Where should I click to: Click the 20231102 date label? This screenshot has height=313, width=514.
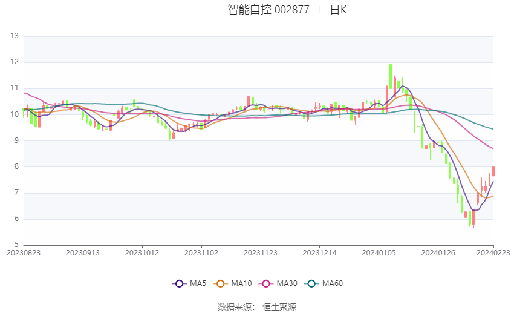click(x=201, y=253)
